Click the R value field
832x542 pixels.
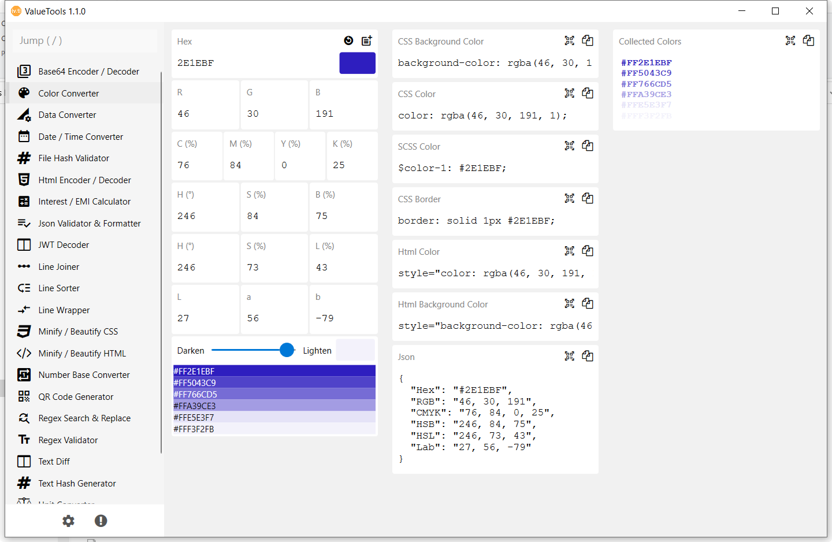[205, 114]
